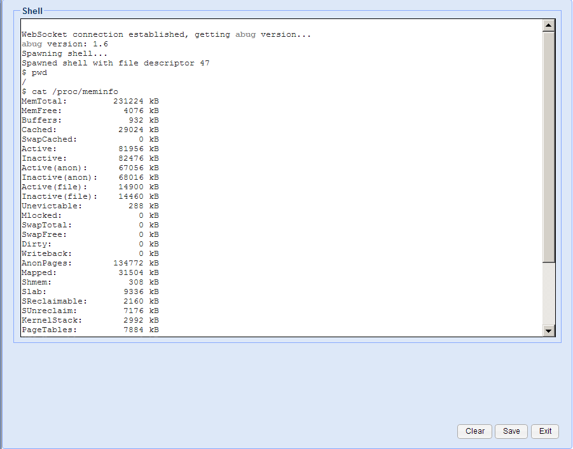Viewport: 573px width, 449px height.
Task: Click the 'Inactive(file):' line
Action: click(90, 196)
